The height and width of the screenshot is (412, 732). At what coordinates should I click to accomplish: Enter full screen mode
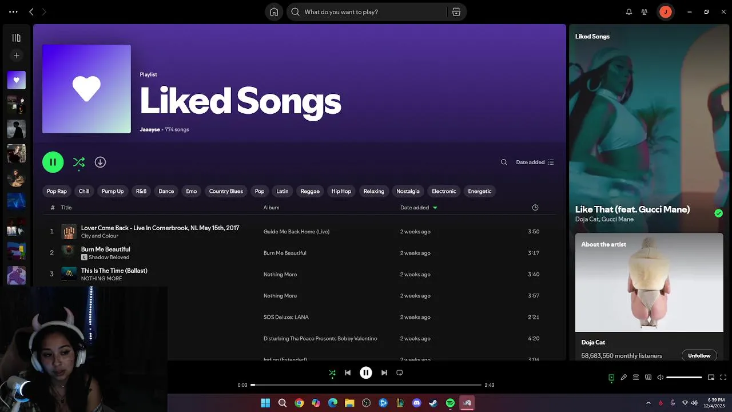tap(723, 378)
